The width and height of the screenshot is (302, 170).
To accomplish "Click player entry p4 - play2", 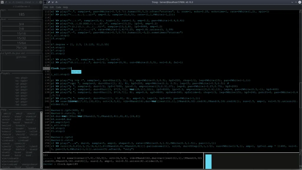I will coord(21,93).
